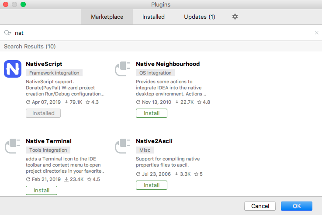Install the Native Neighbourhood plugin
This screenshot has height=215, width=322.
click(152, 113)
